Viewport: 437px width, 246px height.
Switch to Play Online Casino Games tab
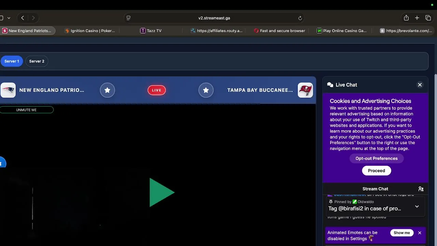pyautogui.click(x=342, y=31)
